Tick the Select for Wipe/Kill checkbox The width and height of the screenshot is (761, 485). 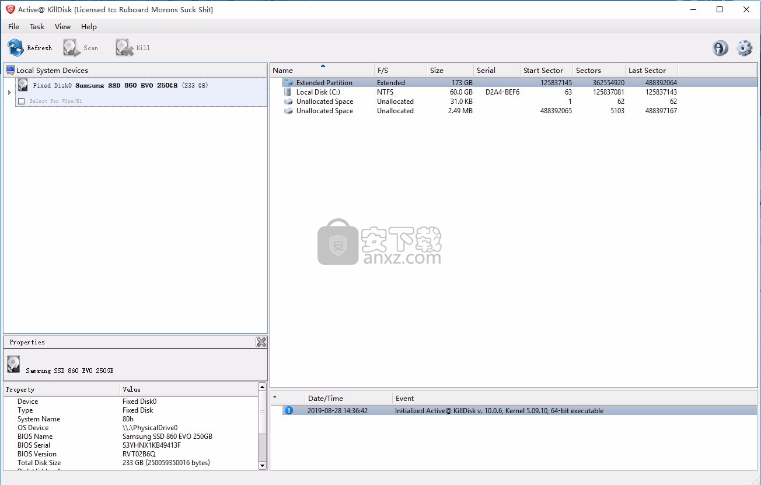pos(22,102)
